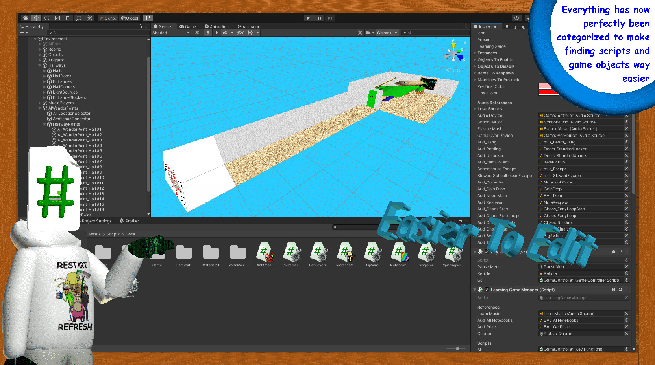Collapse the Environment tree node
655x365 pixels.
point(35,39)
